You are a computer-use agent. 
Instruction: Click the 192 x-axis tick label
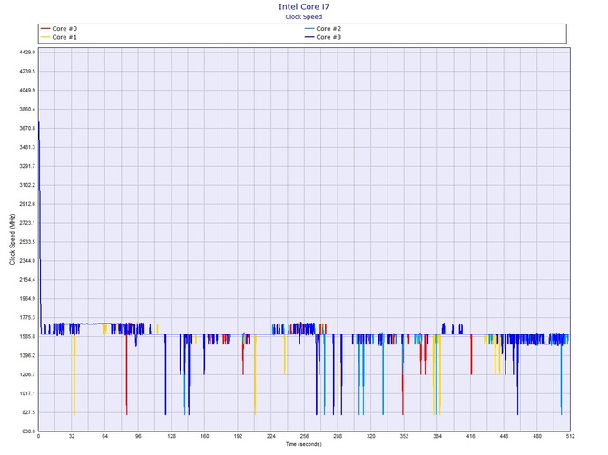click(238, 436)
